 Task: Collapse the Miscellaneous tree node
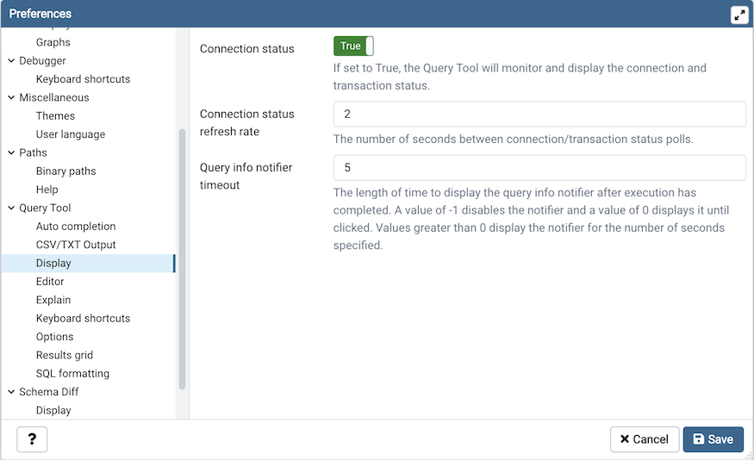11,97
